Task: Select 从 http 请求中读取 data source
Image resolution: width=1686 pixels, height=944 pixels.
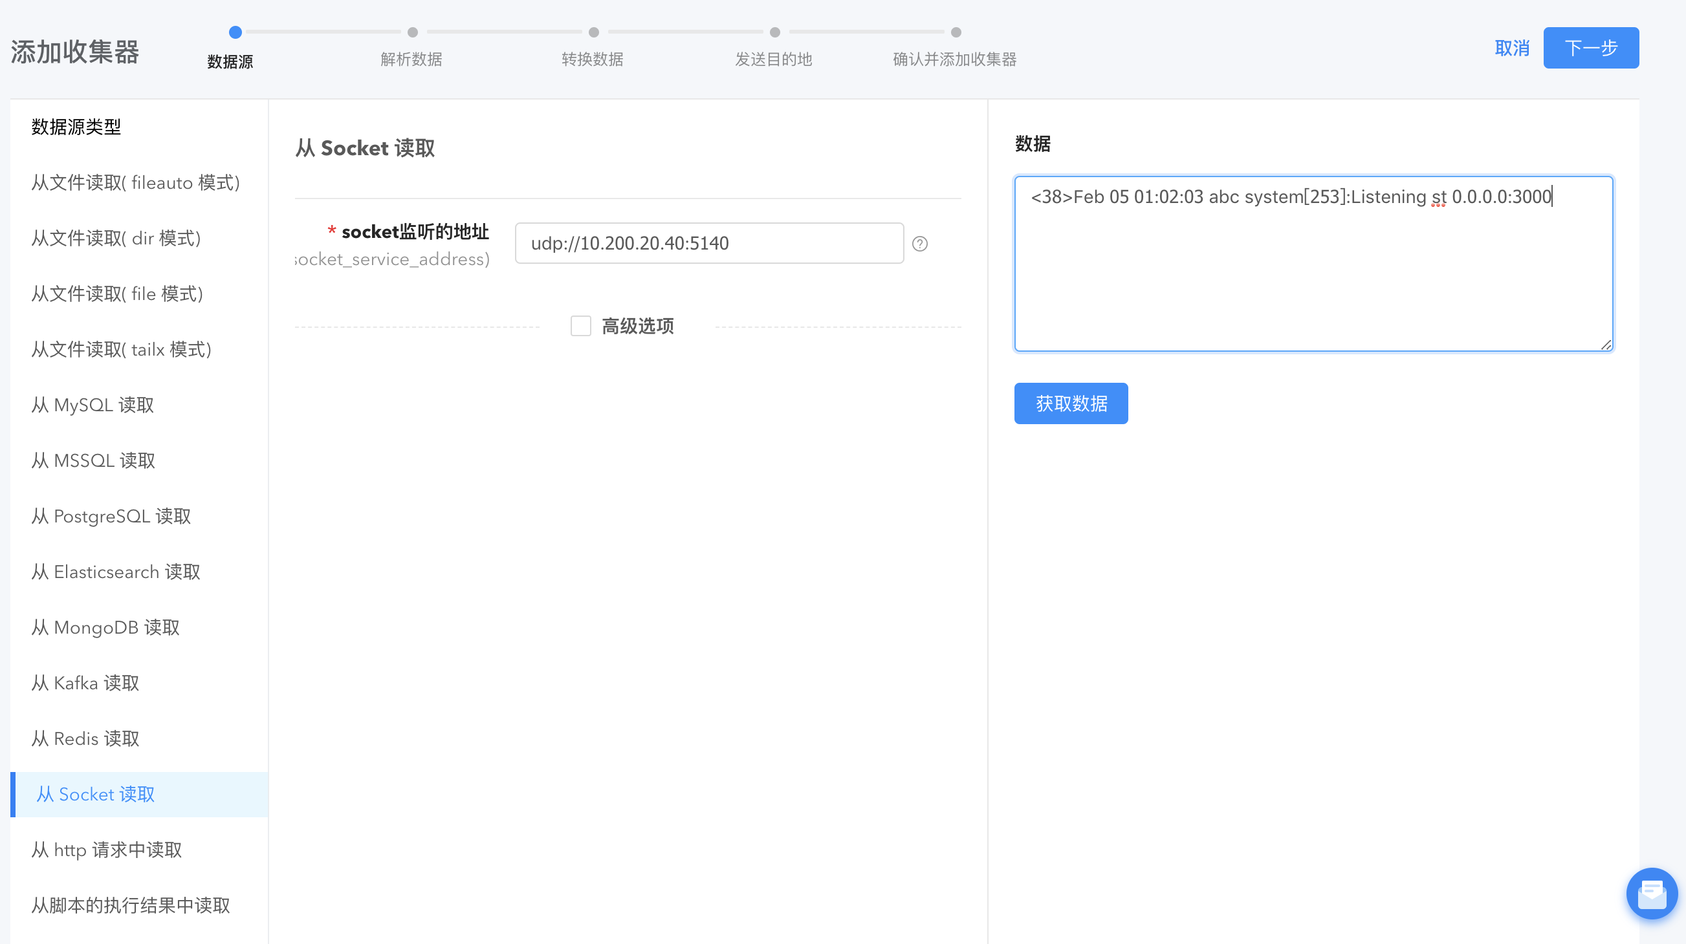Action: click(x=139, y=850)
